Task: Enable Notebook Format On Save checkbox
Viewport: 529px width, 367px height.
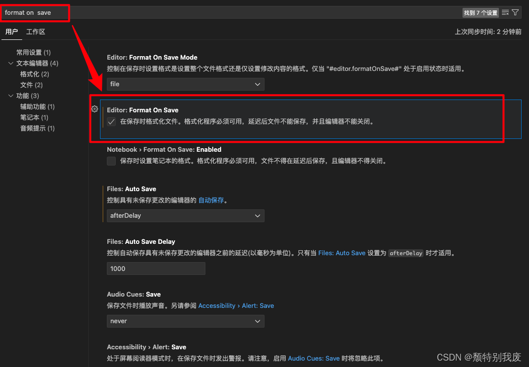Action: [111, 161]
